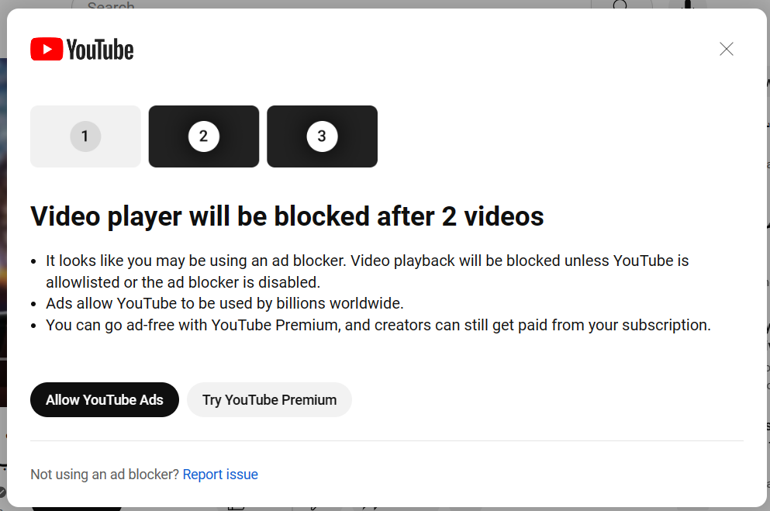This screenshot has width=770, height=511.
Task: Click the circled number inside step 2
Action: 203,136
